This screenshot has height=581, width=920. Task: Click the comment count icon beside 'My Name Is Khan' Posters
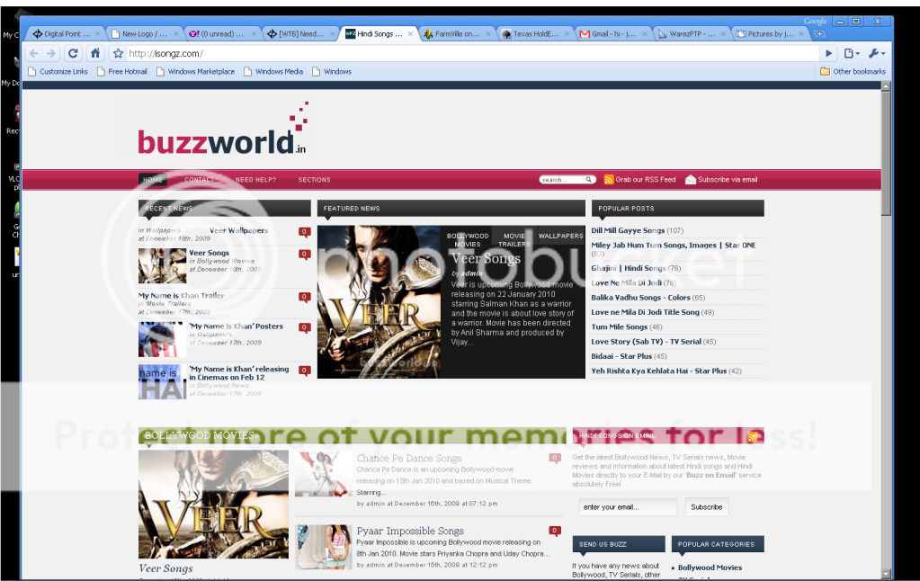[305, 327]
